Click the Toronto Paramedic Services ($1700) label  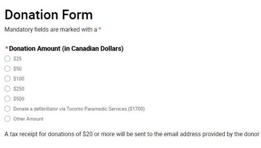pos(79,109)
